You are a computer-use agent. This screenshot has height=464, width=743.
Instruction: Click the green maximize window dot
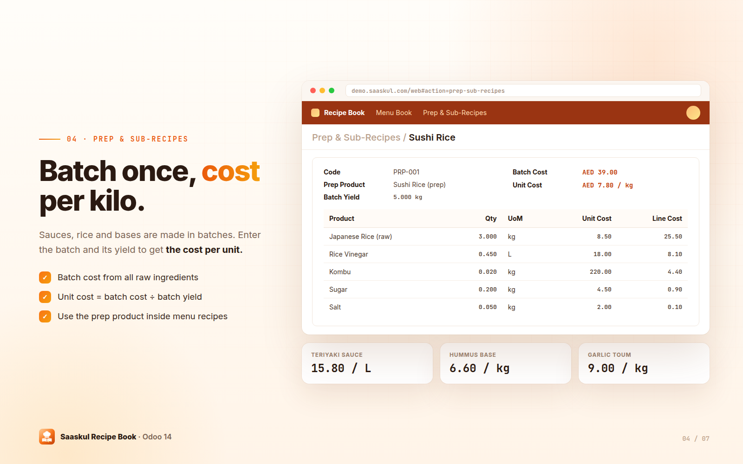(332, 90)
